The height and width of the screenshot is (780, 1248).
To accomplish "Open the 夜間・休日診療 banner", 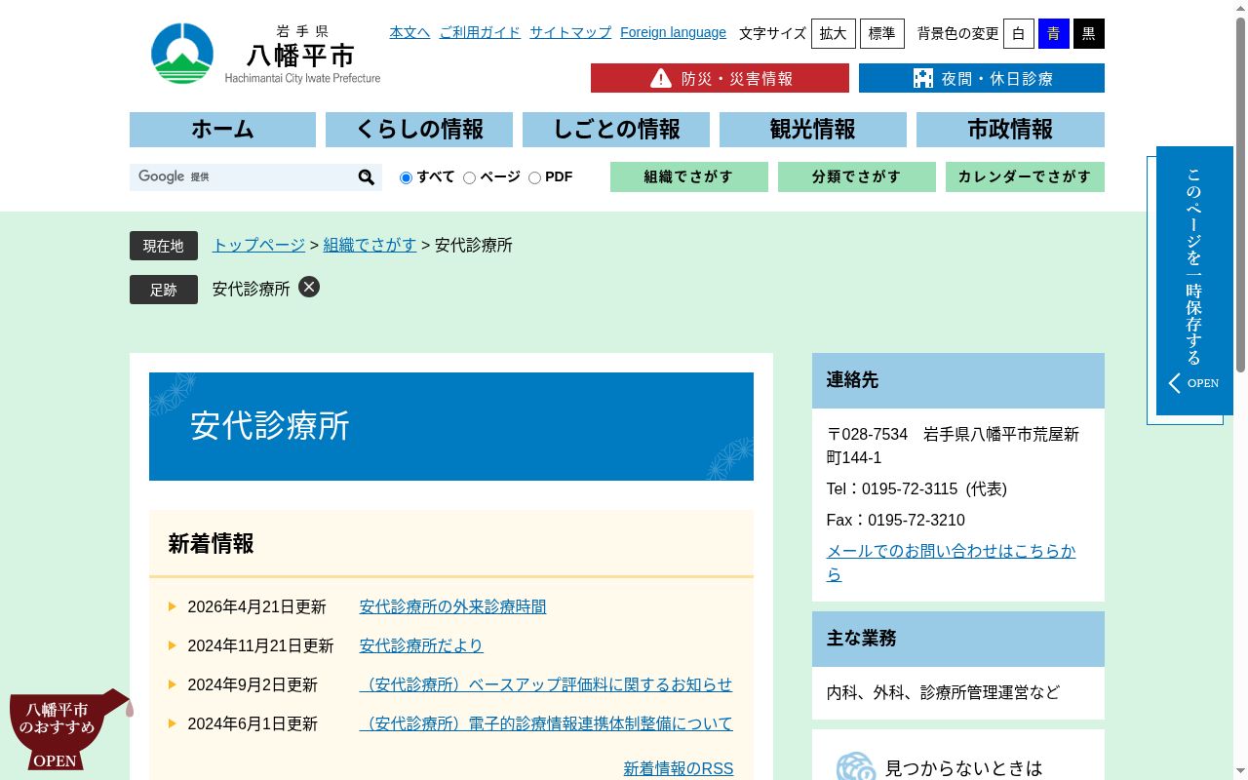I will click(x=982, y=78).
